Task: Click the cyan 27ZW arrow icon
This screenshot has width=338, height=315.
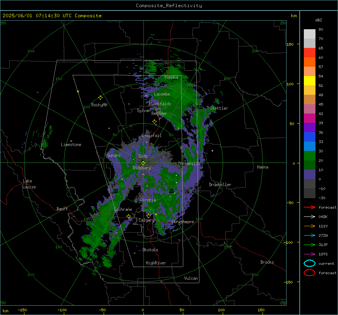Action: (x=309, y=236)
